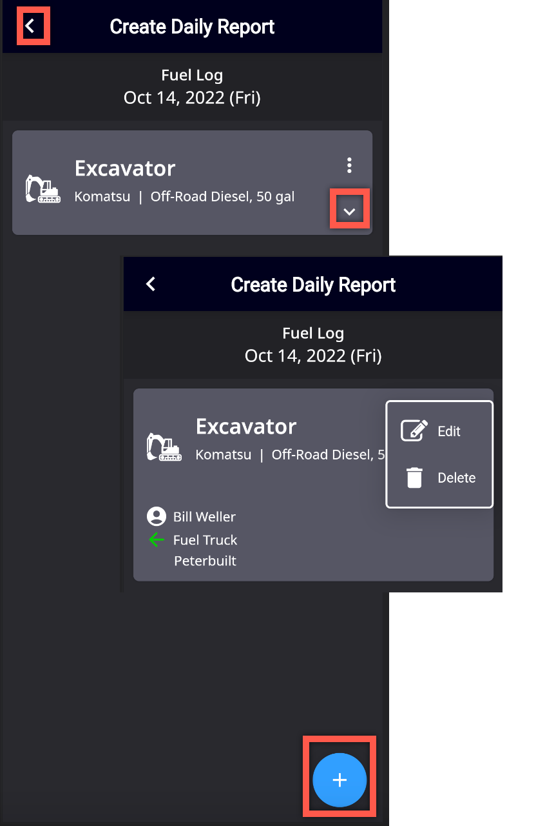Click back arrow in the overlay screen header

click(151, 284)
